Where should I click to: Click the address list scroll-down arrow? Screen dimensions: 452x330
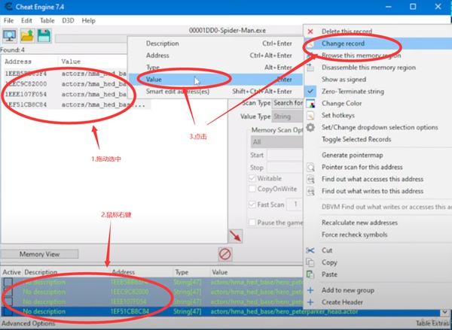click(444, 312)
